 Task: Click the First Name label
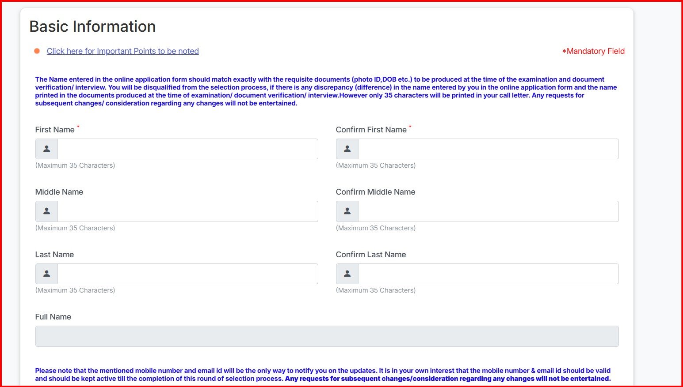coord(55,130)
